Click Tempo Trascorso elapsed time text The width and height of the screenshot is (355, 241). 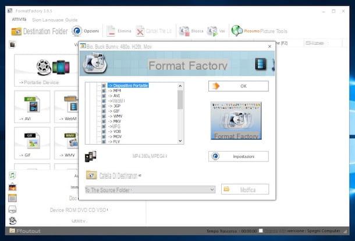click(x=232, y=231)
